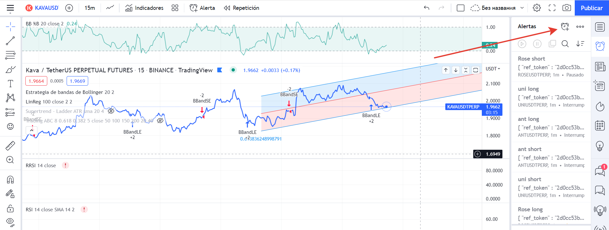Pause selected alerts button
Screen dimensions: 609x230
pos(537,44)
